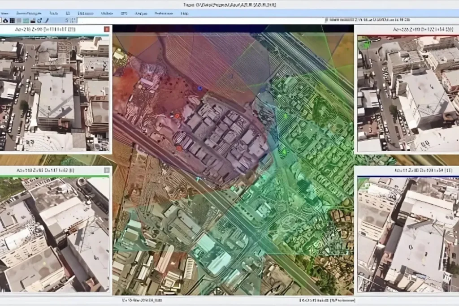
Task: Click the upper orange marker on the map
Action: (x=177, y=116)
